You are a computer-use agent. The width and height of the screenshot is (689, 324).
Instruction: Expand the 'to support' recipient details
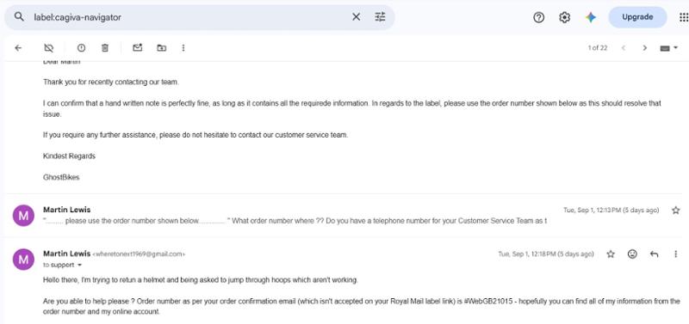[x=79, y=266]
